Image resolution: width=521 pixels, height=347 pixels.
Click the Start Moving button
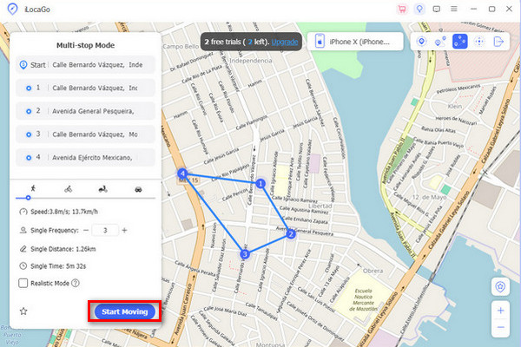[122, 311]
